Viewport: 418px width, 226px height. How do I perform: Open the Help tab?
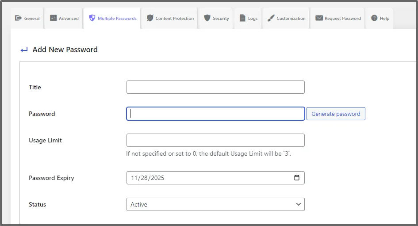tap(380, 18)
